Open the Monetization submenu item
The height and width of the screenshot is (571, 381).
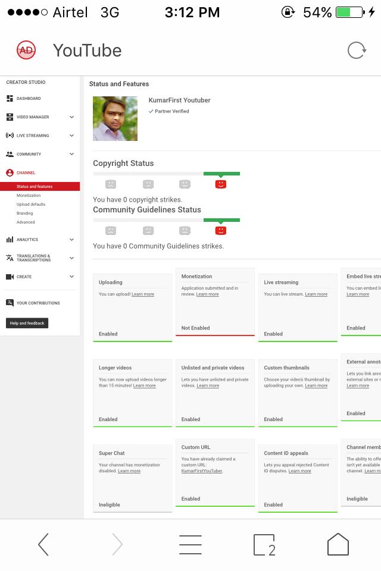(x=29, y=196)
